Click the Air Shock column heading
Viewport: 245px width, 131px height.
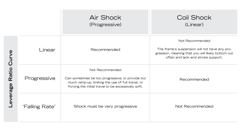105,18
